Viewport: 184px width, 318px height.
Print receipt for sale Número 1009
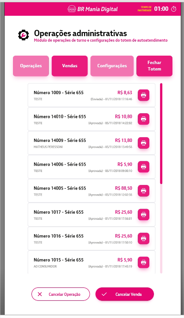(x=144, y=95)
